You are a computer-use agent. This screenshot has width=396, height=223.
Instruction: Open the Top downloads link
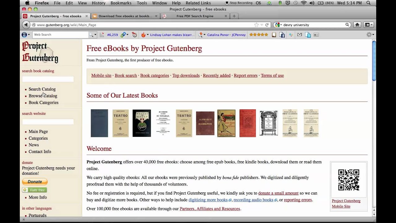tap(186, 76)
